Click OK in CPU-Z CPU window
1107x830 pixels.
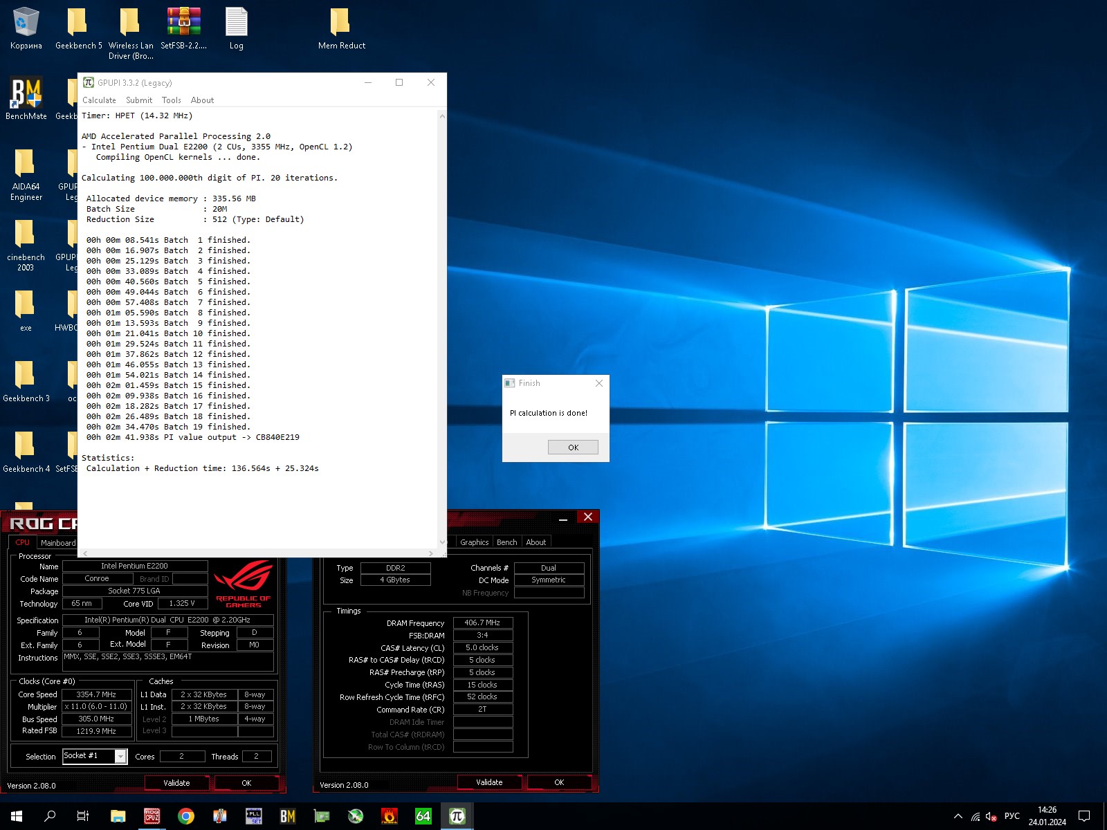click(246, 783)
